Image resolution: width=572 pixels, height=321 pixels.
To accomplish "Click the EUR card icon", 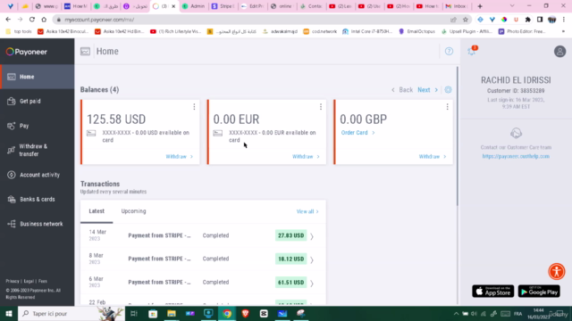I will pyautogui.click(x=218, y=133).
